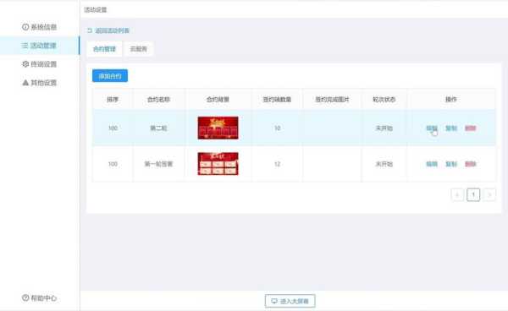Open the 第一轮签署 background thumbnail
Screen dimensions: 508x311
pos(218,164)
